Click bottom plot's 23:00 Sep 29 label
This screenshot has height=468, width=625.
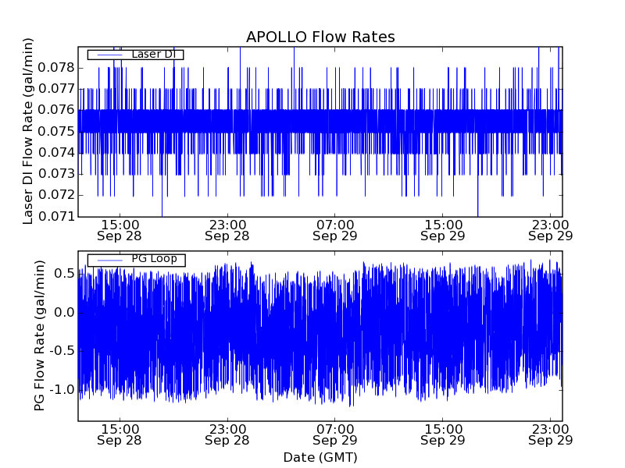coord(551,435)
